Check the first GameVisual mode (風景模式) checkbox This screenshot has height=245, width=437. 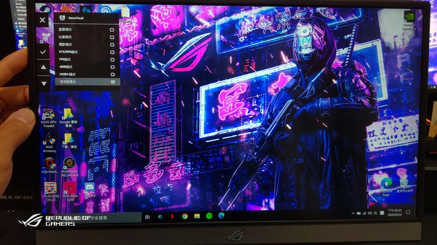click(112, 30)
